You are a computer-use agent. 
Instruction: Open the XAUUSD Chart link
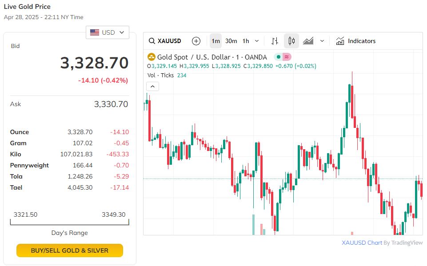click(362, 243)
